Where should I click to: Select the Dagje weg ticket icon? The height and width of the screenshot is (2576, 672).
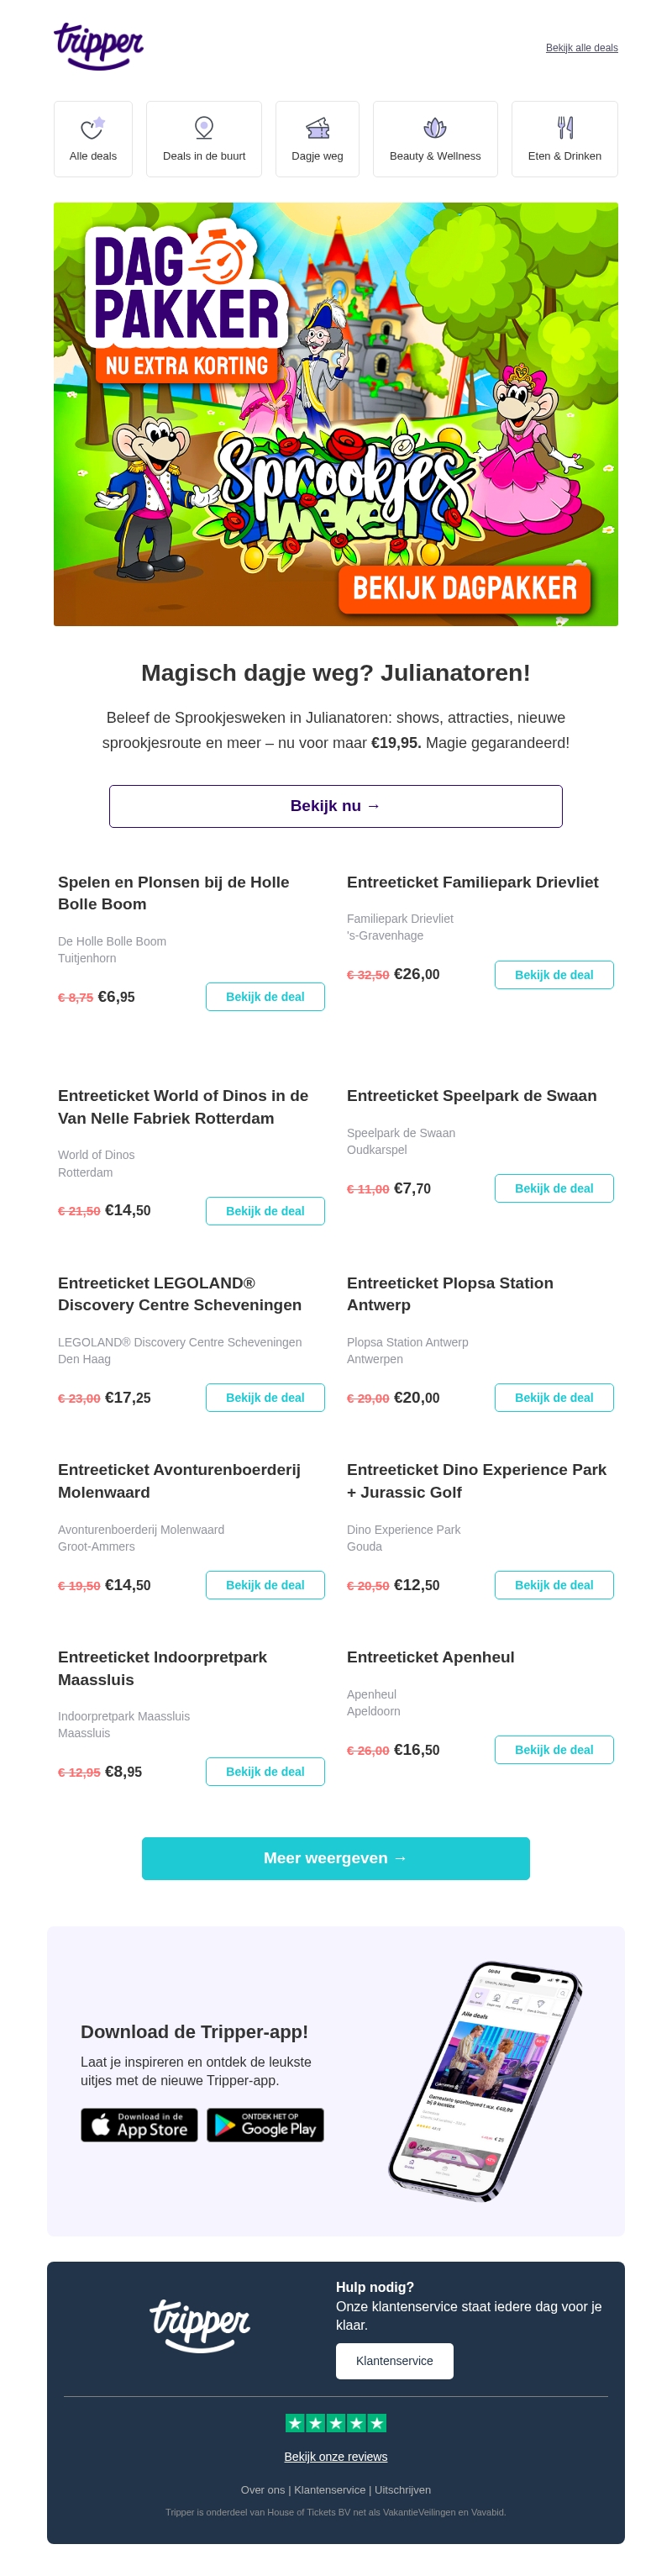point(317,127)
